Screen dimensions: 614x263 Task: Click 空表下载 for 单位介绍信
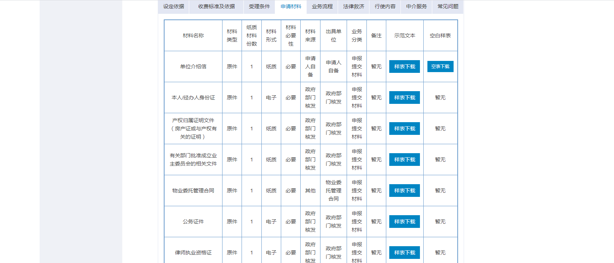click(x=440, y=66)
